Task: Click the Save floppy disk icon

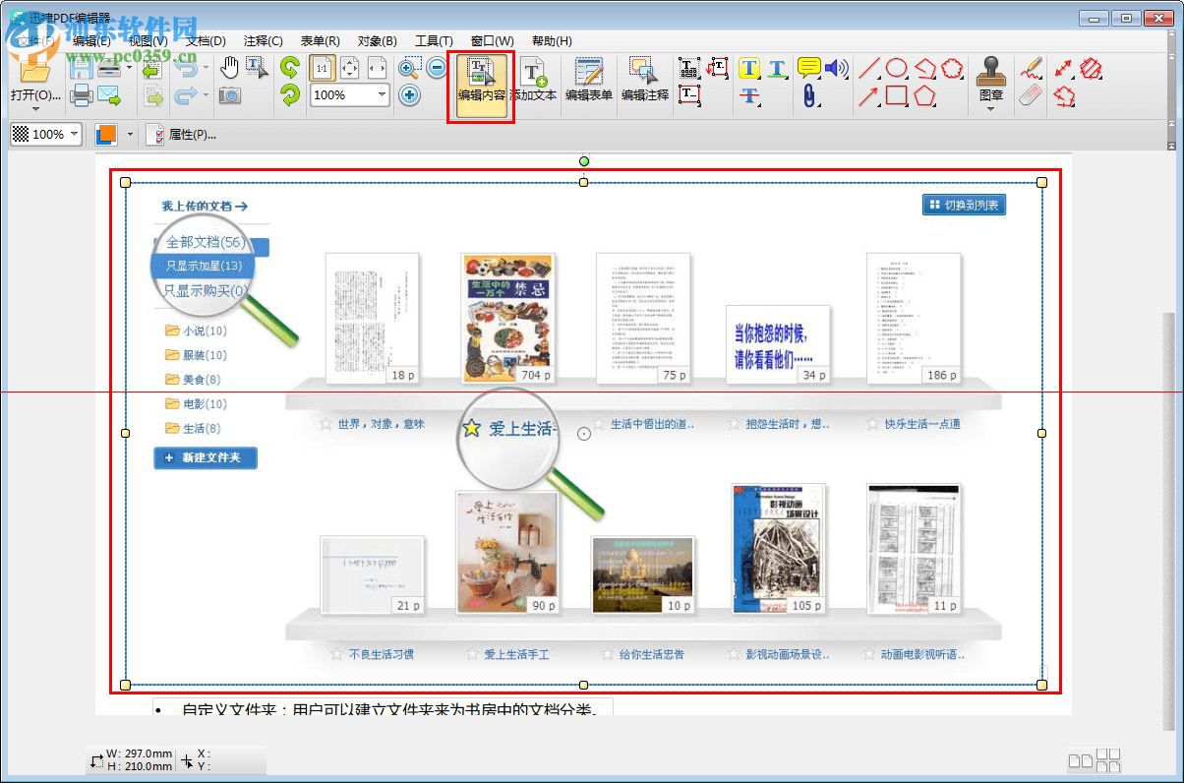Action: click(x=81, y=69)
